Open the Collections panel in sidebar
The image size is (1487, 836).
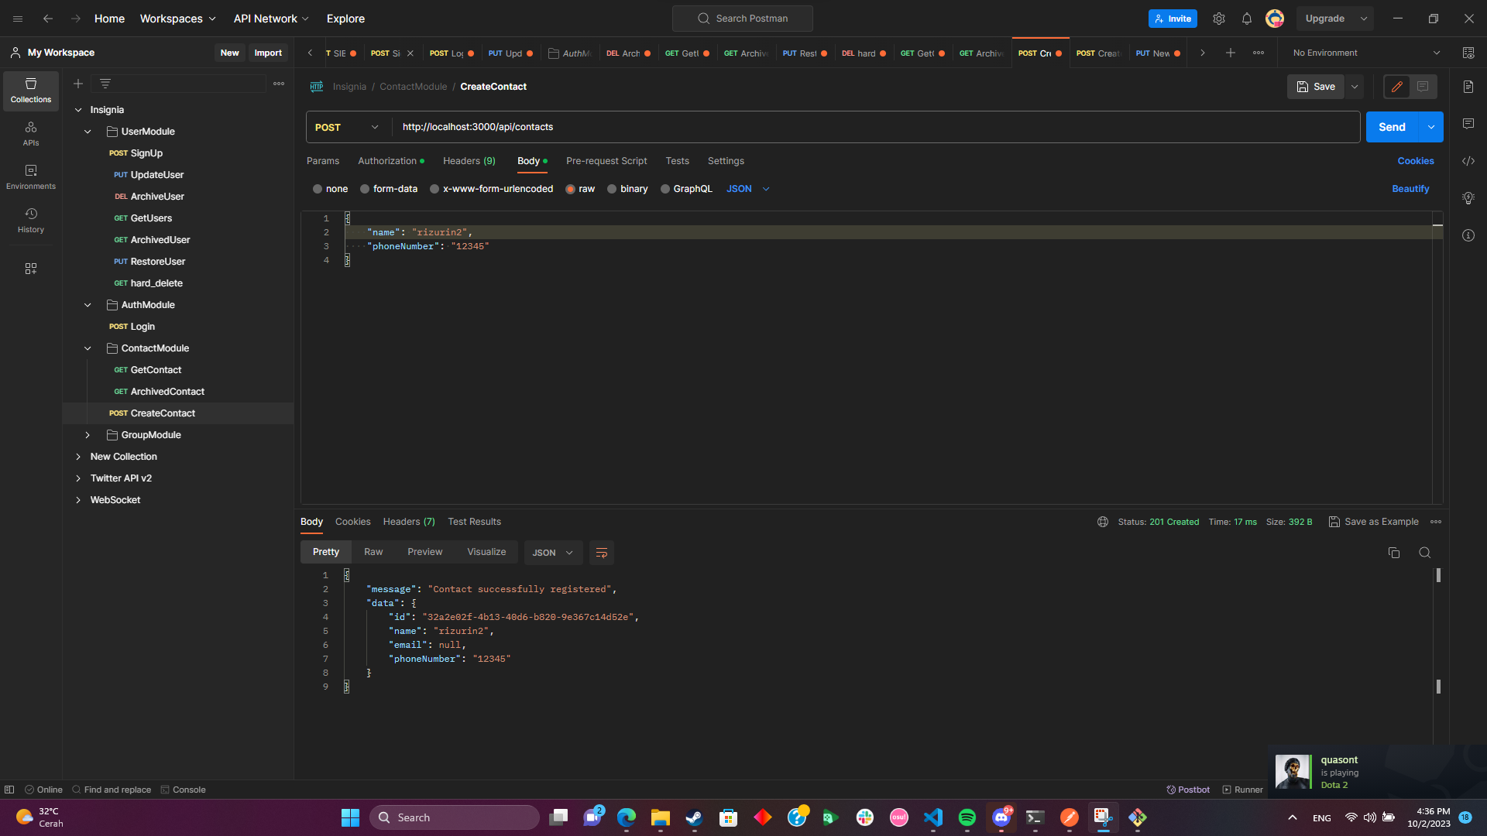point(31,91)
